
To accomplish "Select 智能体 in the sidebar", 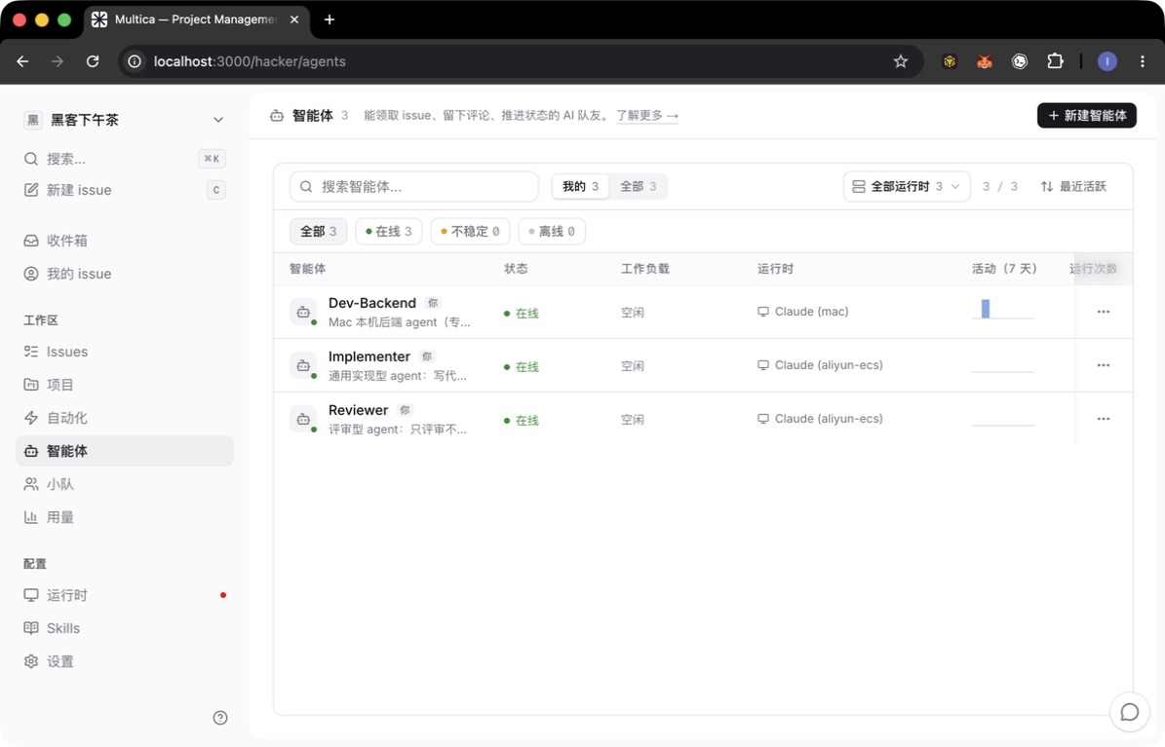I will coord(124,451).
